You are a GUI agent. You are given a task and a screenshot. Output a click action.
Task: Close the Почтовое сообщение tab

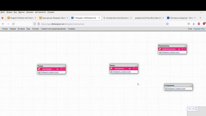tap(195, 18)
